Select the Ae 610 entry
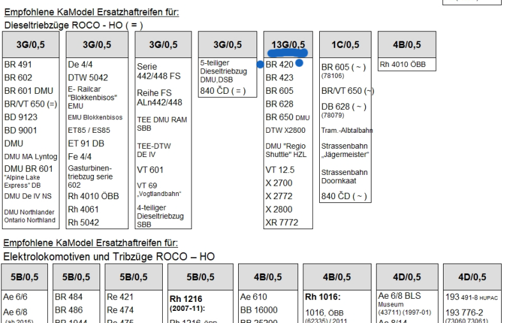This screenshot has width=510, height=323. [253, 297]
